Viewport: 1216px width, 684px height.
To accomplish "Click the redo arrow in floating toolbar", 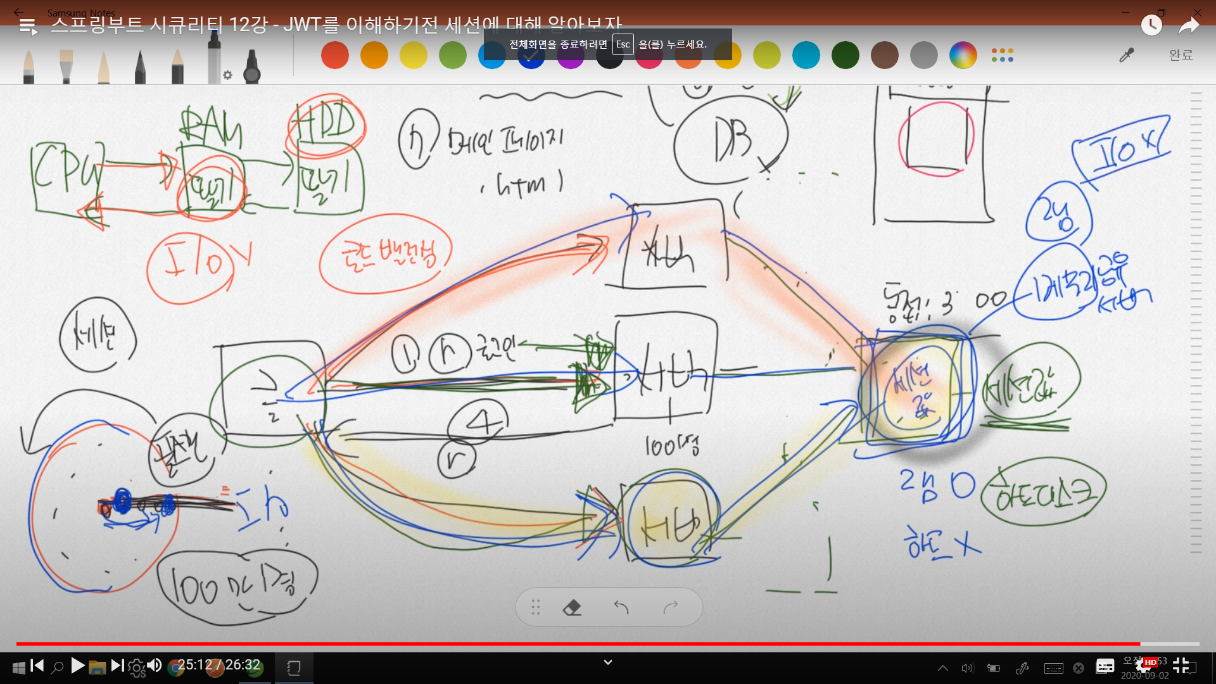I will click(x=671, y=607).
